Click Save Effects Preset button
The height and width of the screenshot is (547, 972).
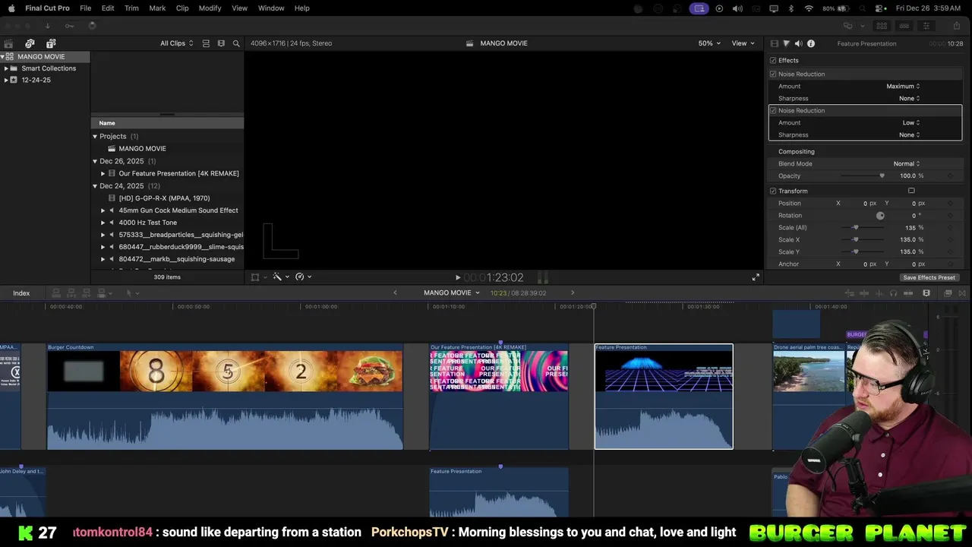pyautogui.click(x=929, y=277)
